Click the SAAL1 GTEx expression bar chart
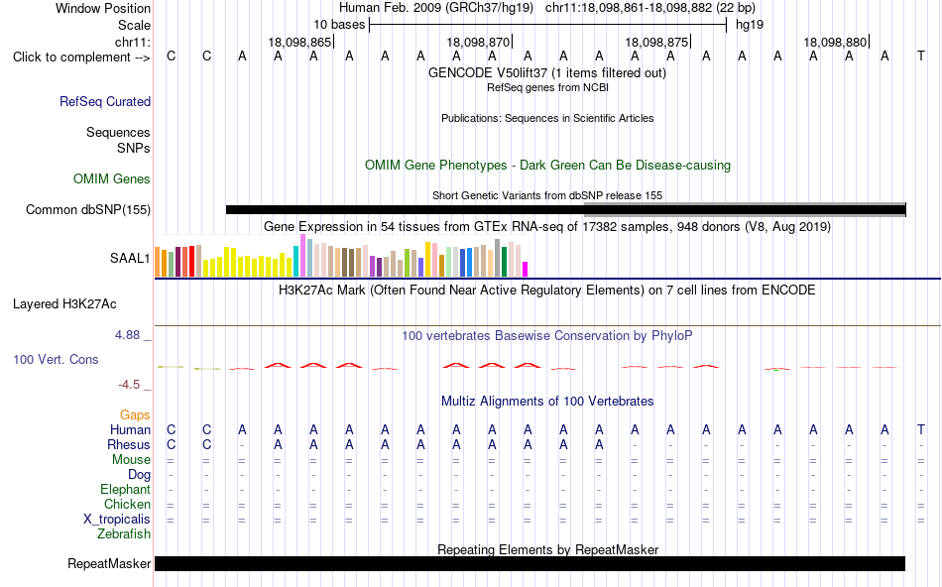 click(x=341, y=256)
